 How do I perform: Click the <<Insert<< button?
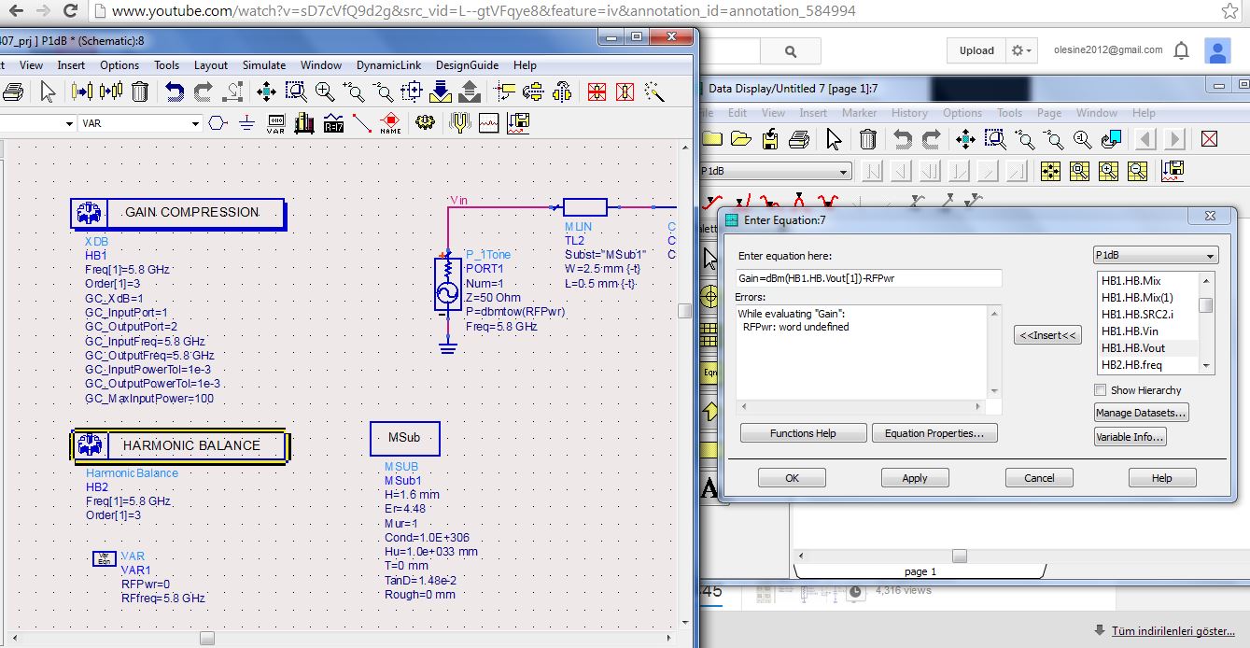tap(1047, 336)
